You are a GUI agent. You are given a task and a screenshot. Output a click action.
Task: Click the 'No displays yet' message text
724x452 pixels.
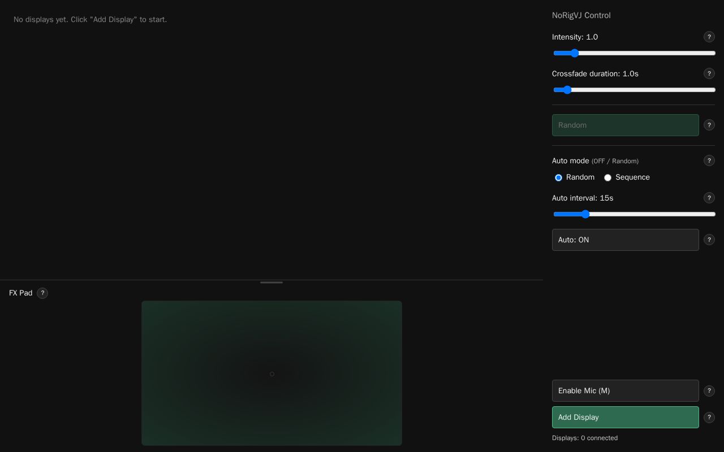pyautogui.click(x=90, y=19)
